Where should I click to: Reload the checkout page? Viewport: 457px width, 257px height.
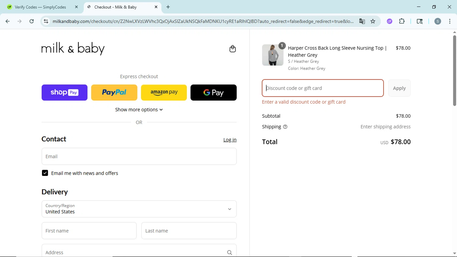32,21
